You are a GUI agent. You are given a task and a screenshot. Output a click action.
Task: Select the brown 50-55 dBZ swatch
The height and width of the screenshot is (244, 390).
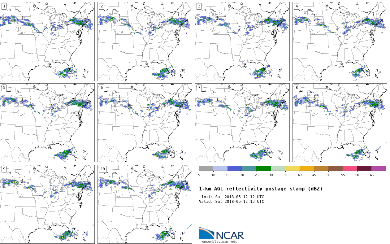336,168
